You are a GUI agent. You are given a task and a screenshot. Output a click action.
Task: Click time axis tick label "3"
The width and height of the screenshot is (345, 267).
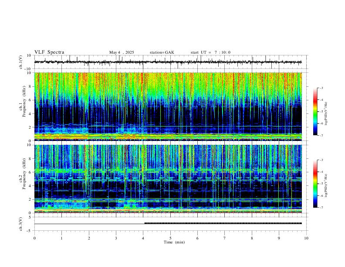(116, 238)
